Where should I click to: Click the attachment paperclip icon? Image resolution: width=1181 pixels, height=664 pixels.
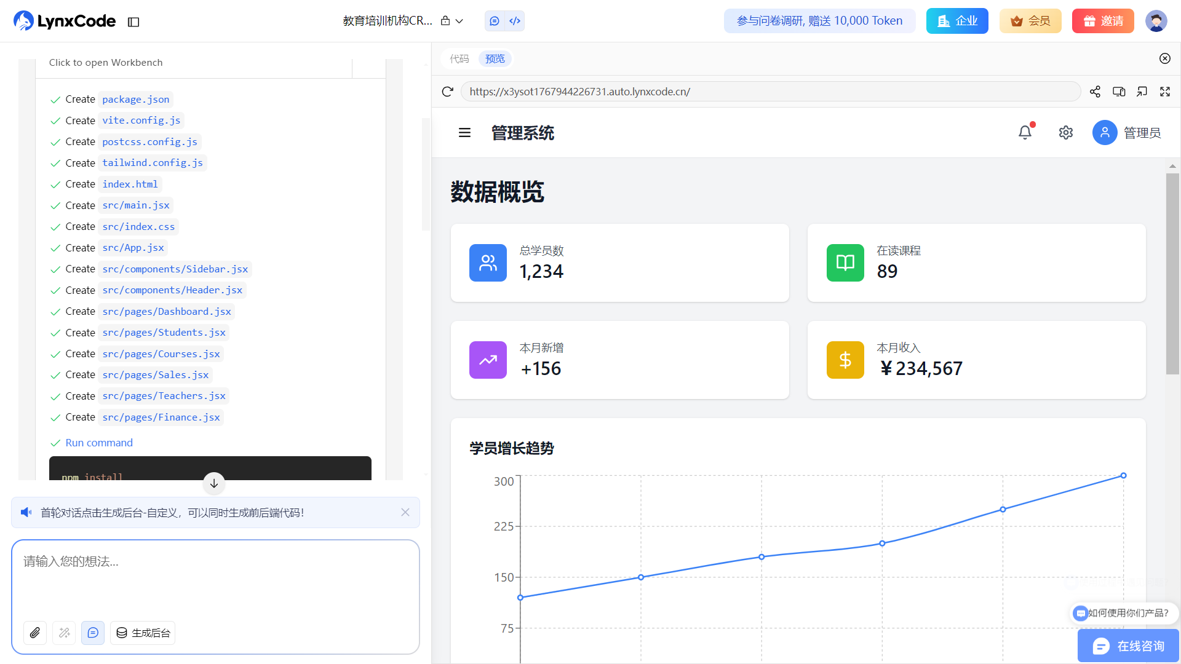[x=35, y=633]
